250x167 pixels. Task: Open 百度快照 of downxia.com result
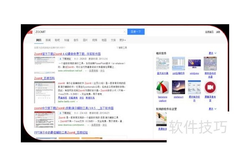(x=96, y=125)
